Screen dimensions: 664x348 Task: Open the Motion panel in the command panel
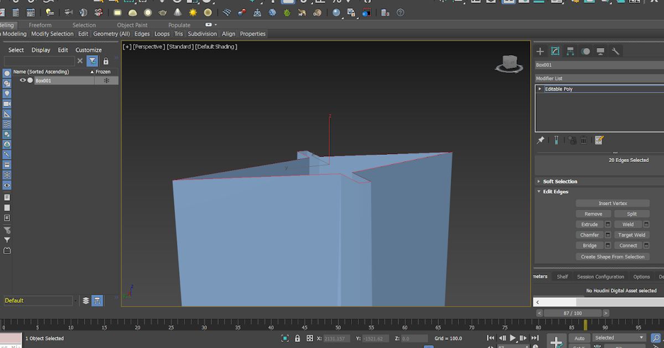coord(585,51)
